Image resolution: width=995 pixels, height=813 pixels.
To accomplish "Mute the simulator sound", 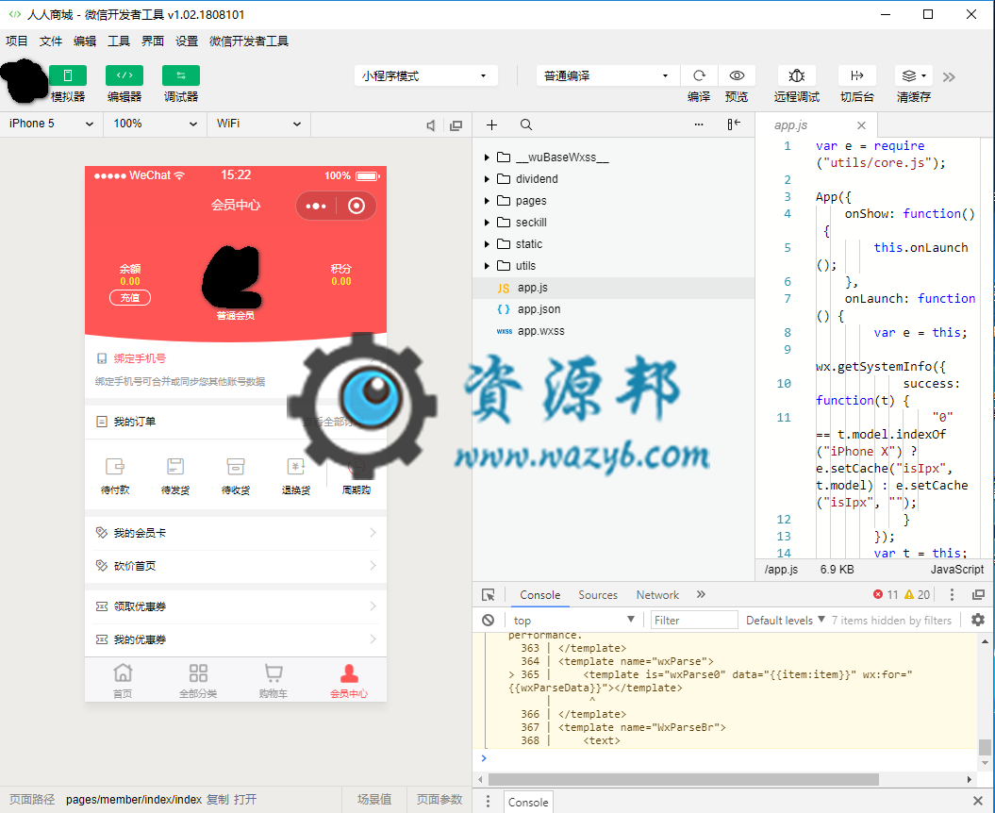I will 430,125.
